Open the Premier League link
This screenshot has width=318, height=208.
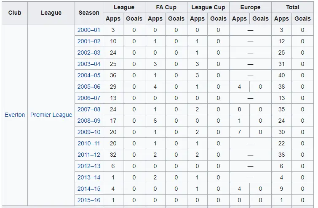pyautogui.click(x=51, y=115)
